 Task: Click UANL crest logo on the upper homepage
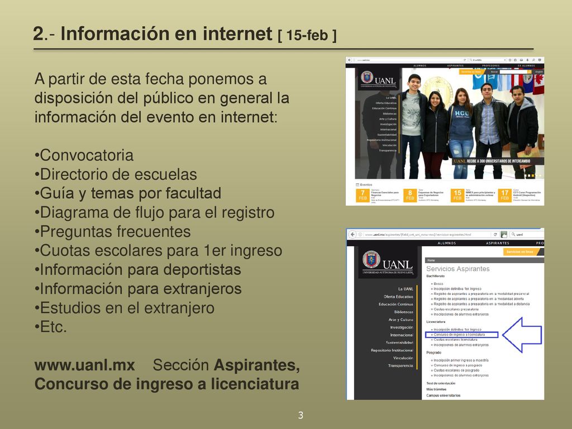coord(367,77)
